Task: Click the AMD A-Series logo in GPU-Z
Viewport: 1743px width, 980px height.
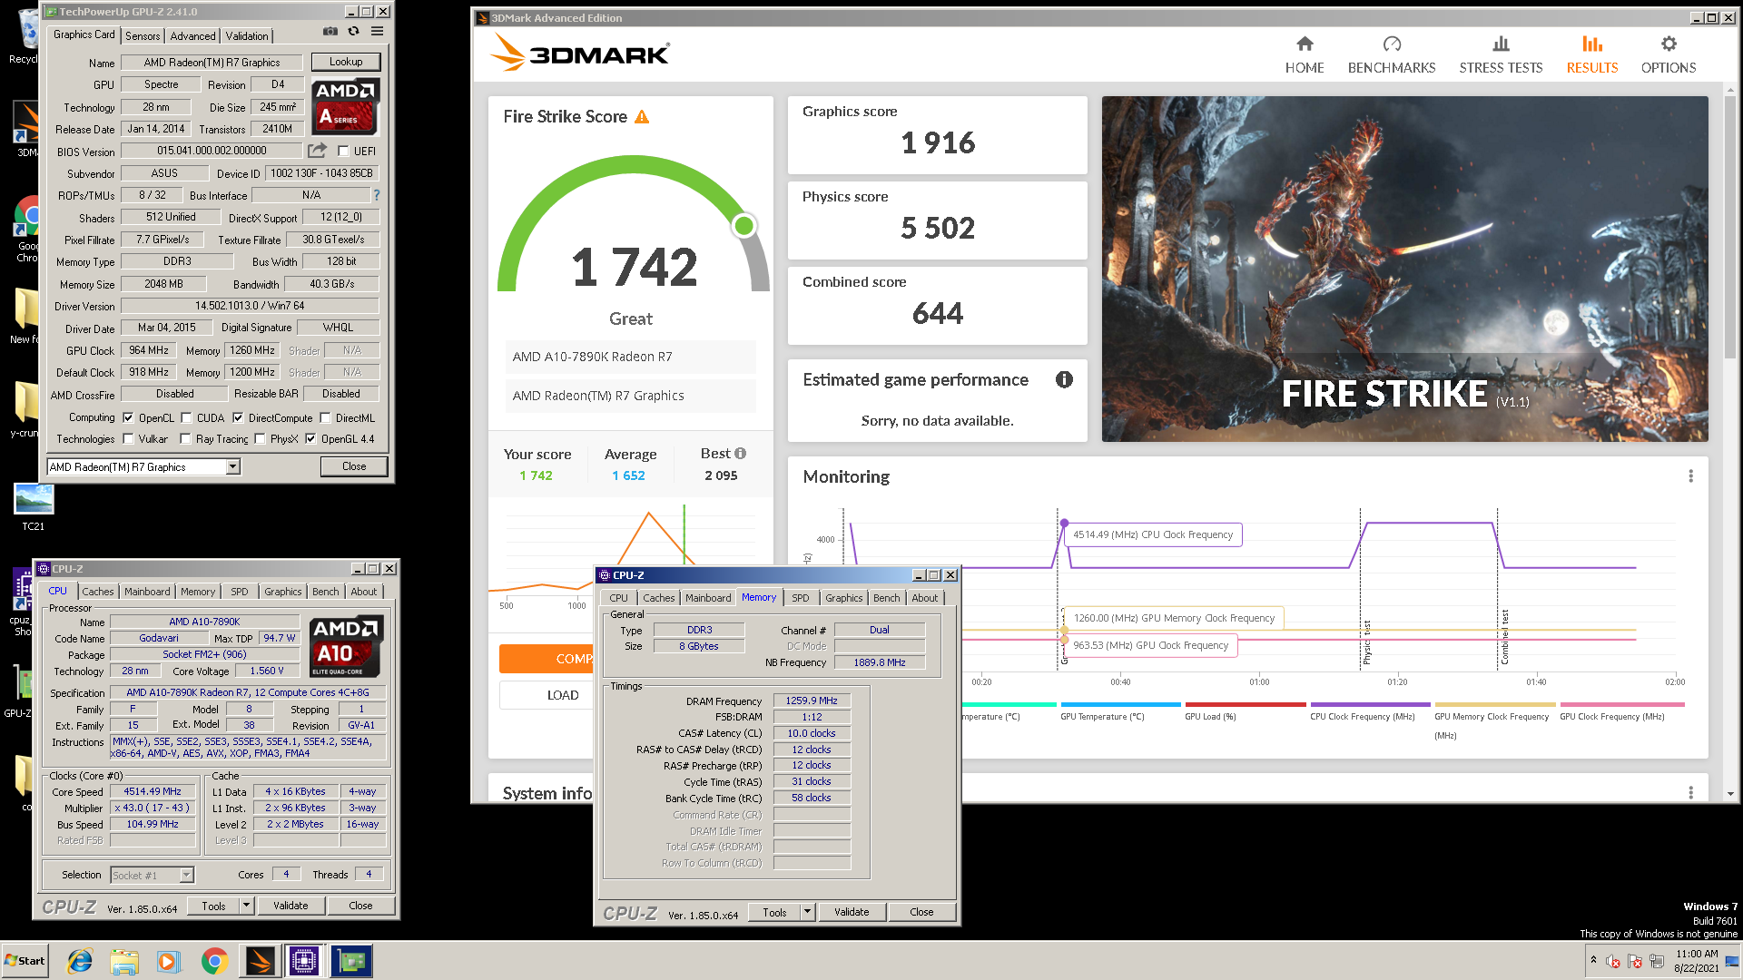Action: (345, 106)
